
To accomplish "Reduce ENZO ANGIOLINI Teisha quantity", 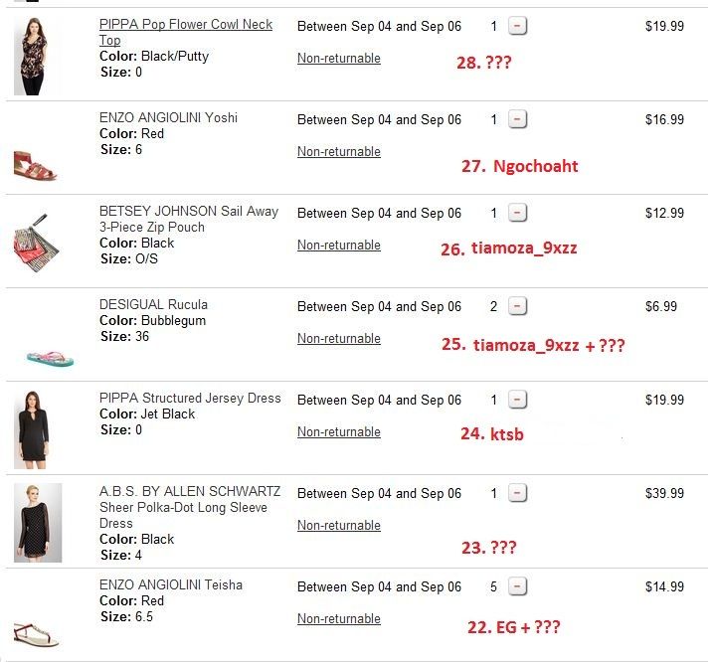I will click(517, 587).
